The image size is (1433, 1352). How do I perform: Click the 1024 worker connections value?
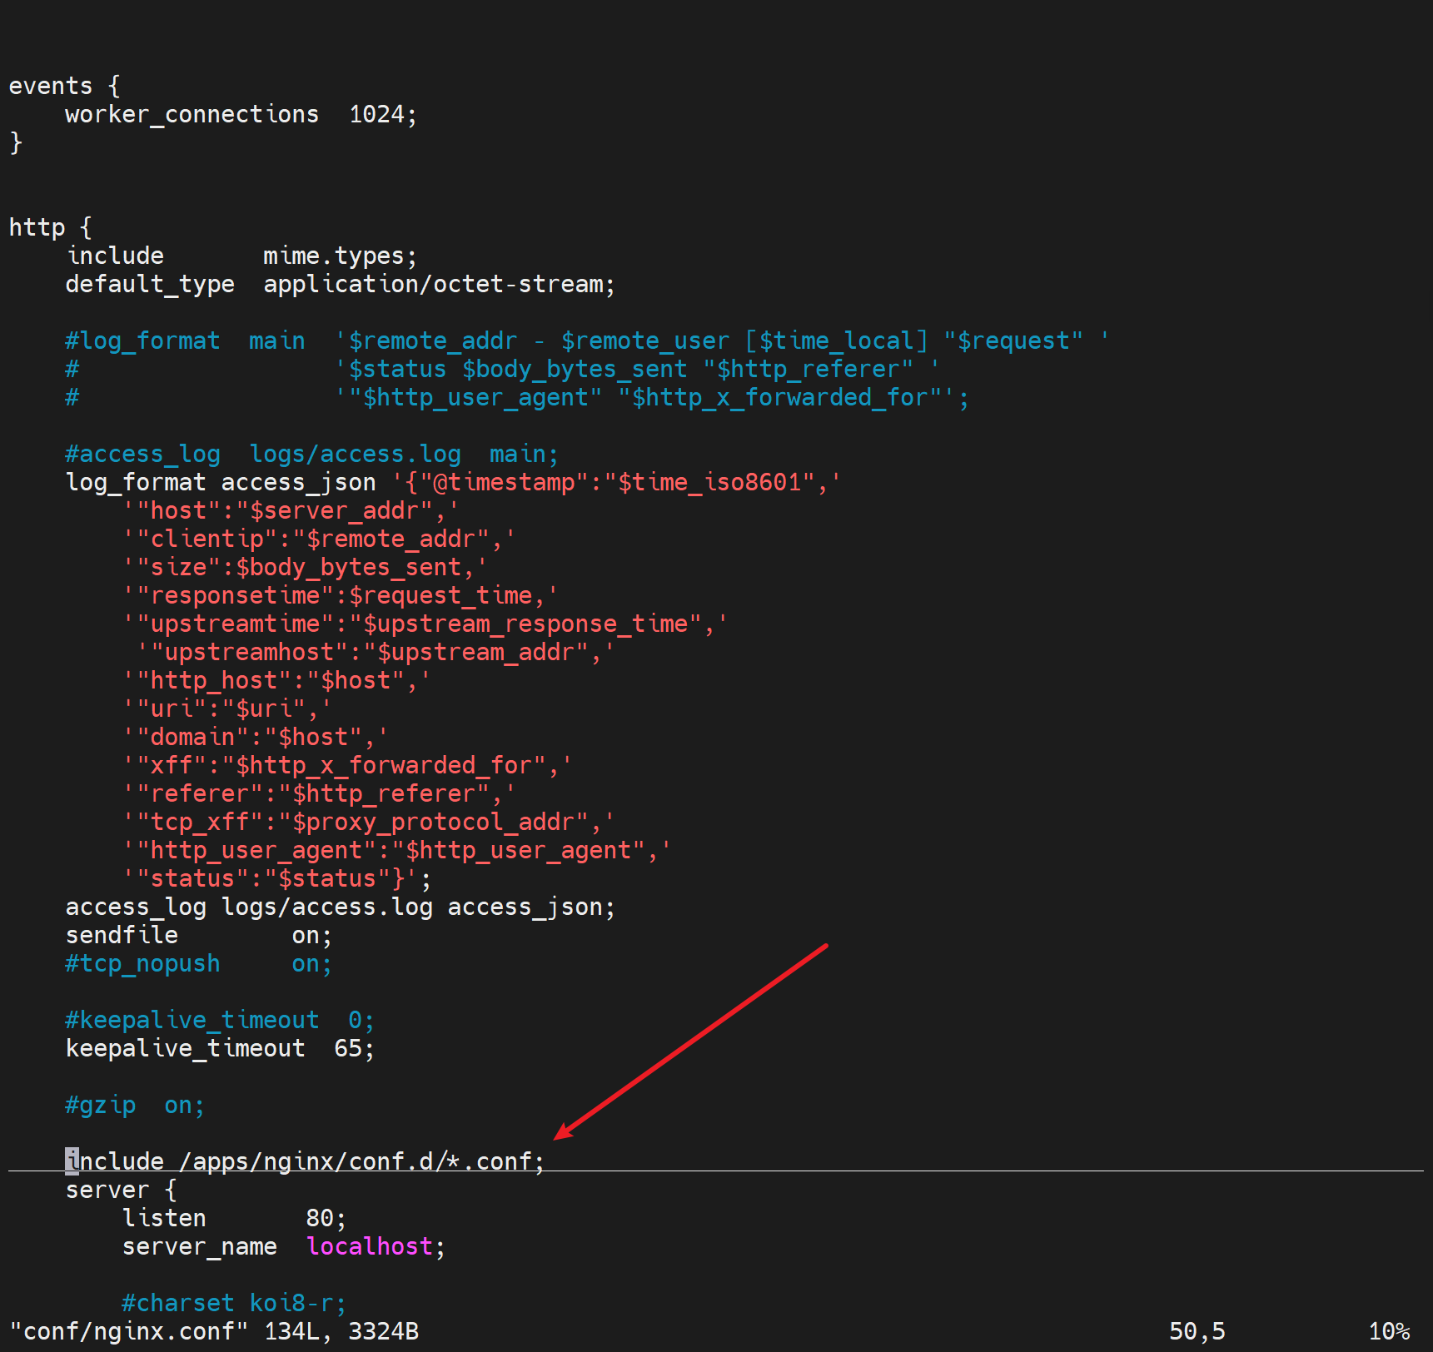pos(376,114)
